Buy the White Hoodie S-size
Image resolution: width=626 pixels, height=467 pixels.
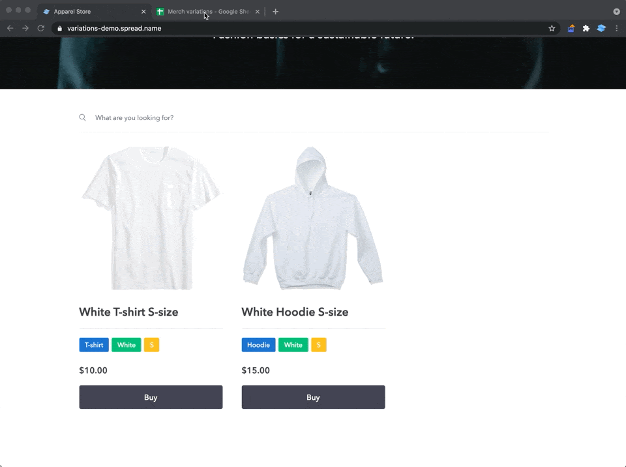click(313, 397)
